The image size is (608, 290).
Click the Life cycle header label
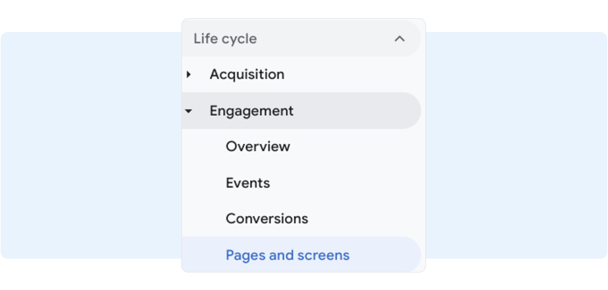tap(225, 39)
